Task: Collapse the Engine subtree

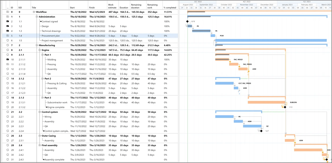Action: pyautogui.click(x=40, y=50)
